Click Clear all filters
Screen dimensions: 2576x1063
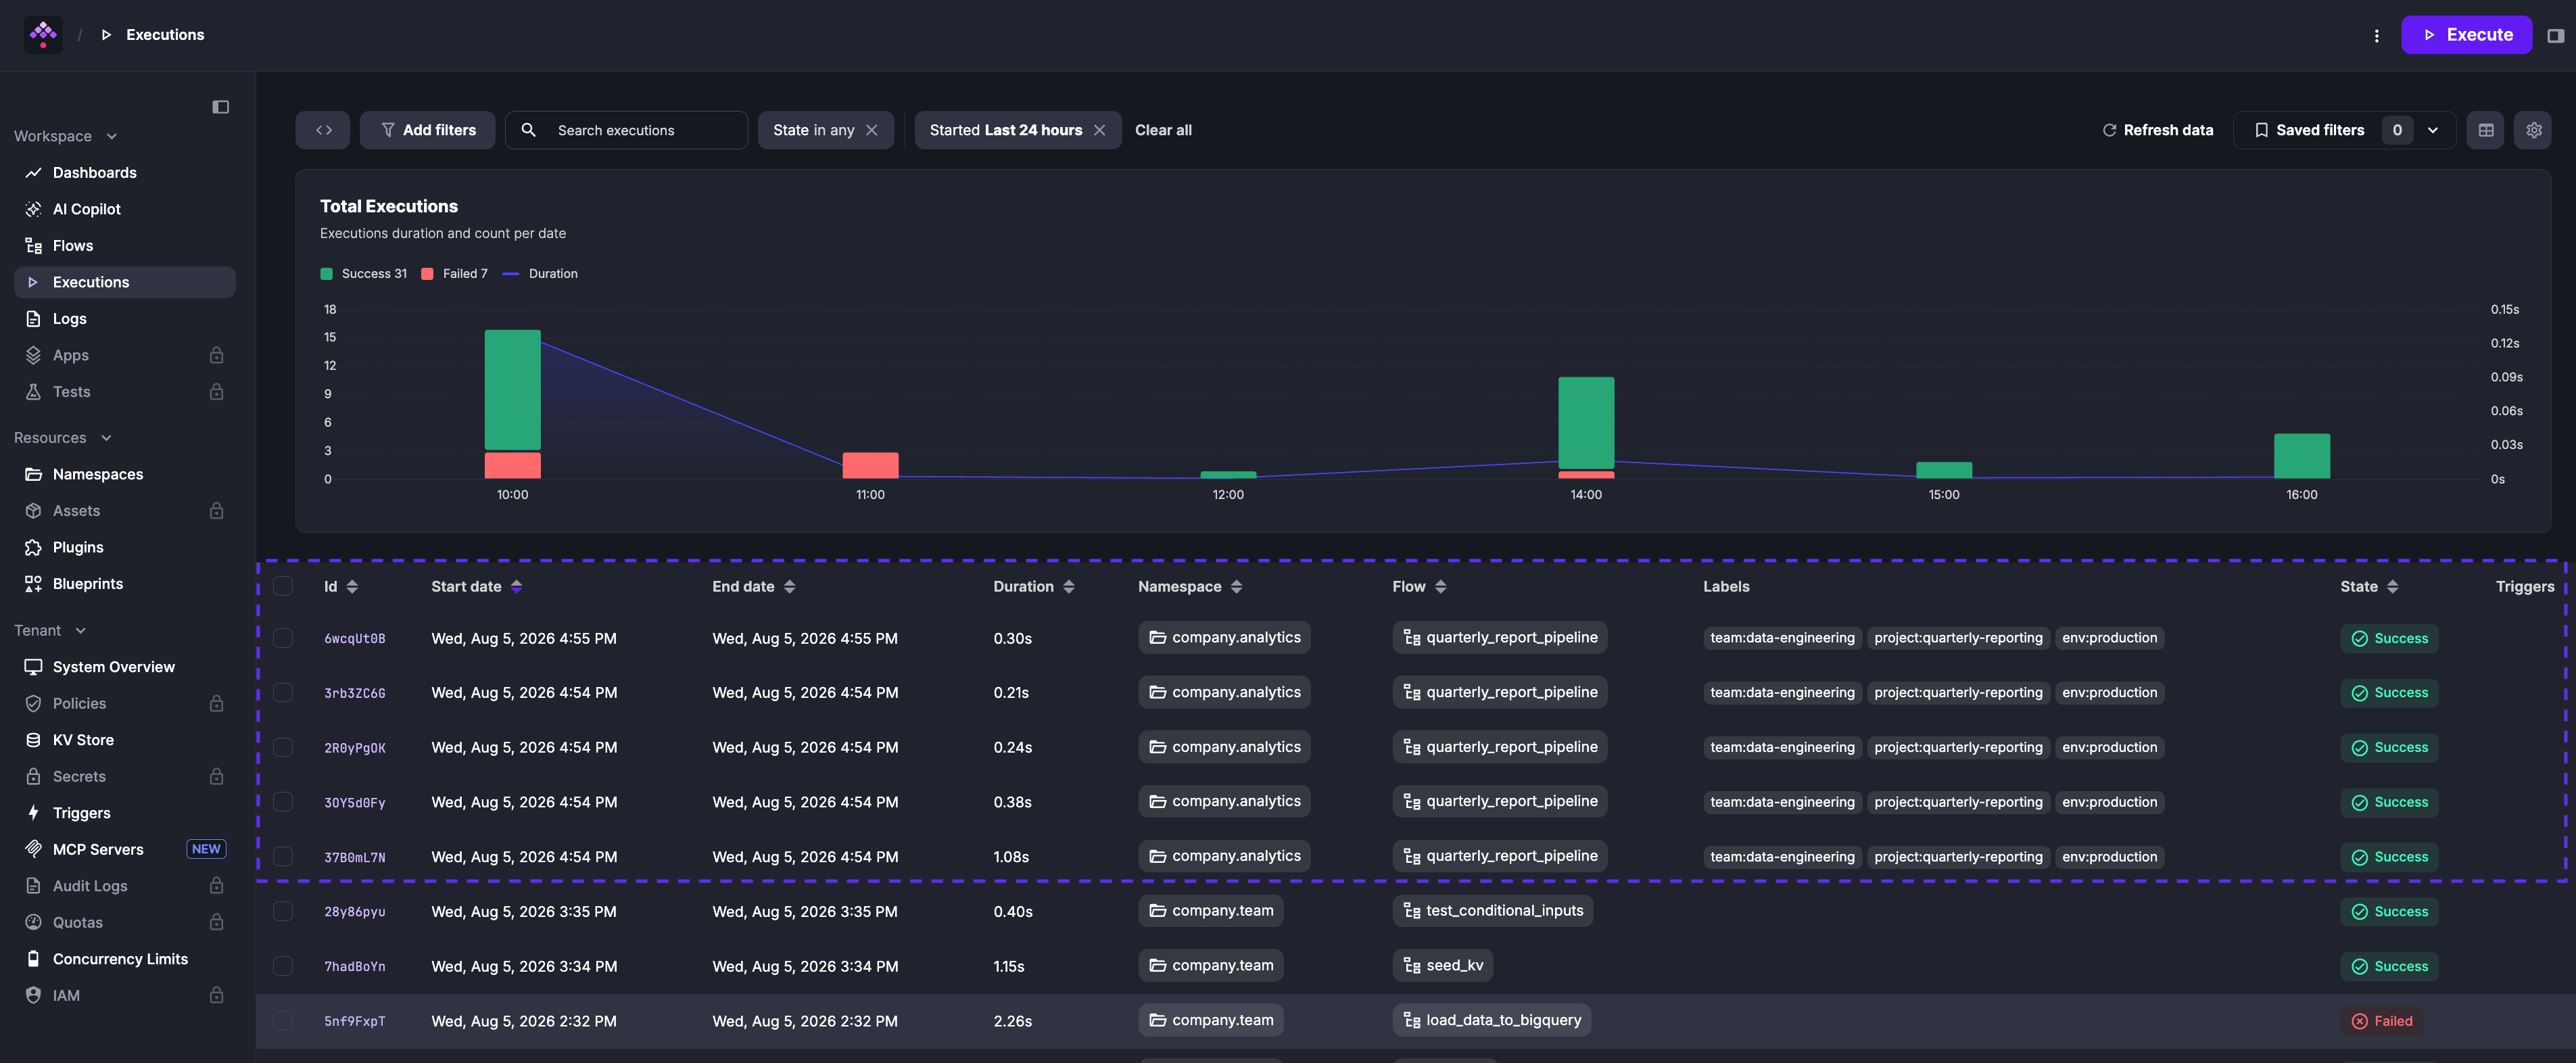click(x=1163, y=130)
